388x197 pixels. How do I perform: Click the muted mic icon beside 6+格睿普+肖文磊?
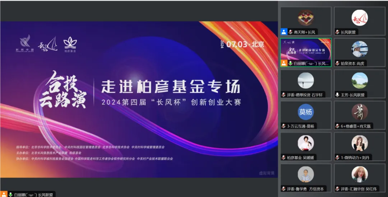(337, 126)
